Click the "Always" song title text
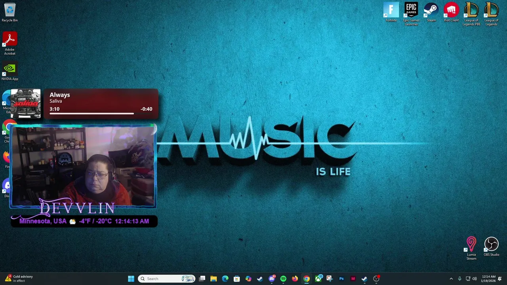This screenshot has width=507, height=285. (60, 95)
